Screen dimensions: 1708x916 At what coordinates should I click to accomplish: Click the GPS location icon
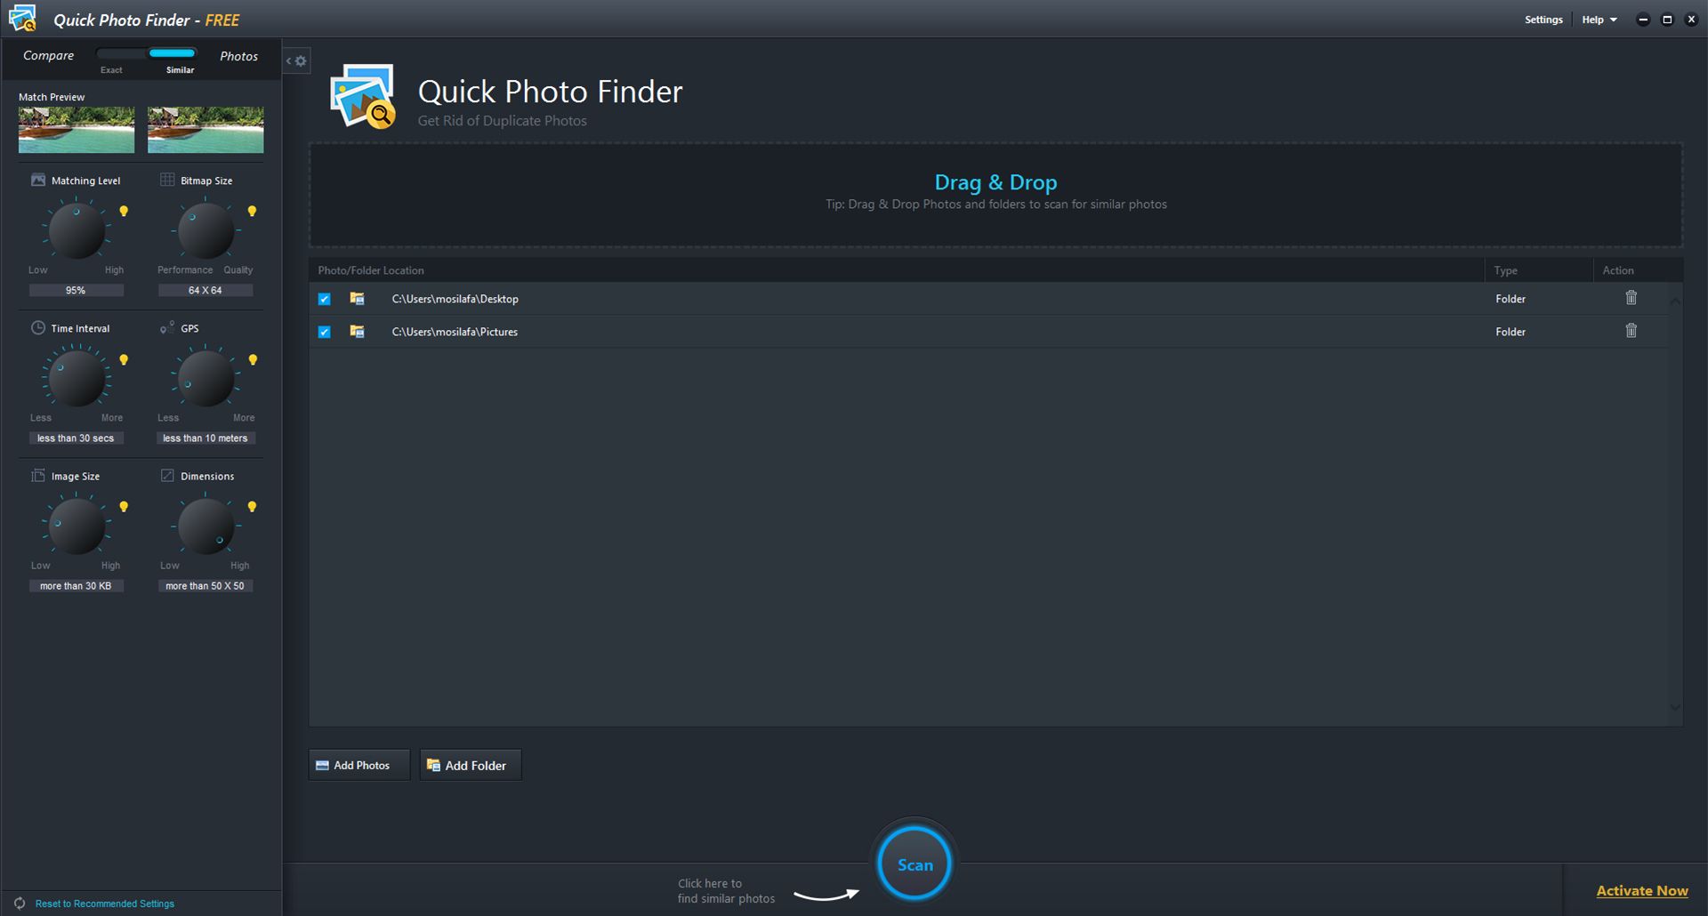click(166, 327)
